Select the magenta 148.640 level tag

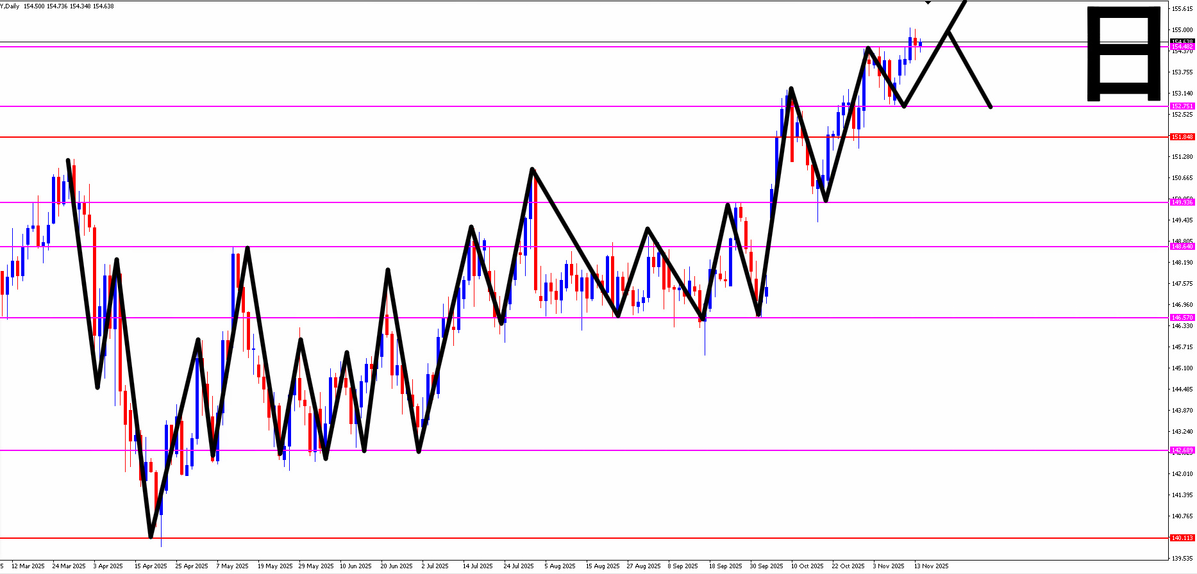point(1182,247)
